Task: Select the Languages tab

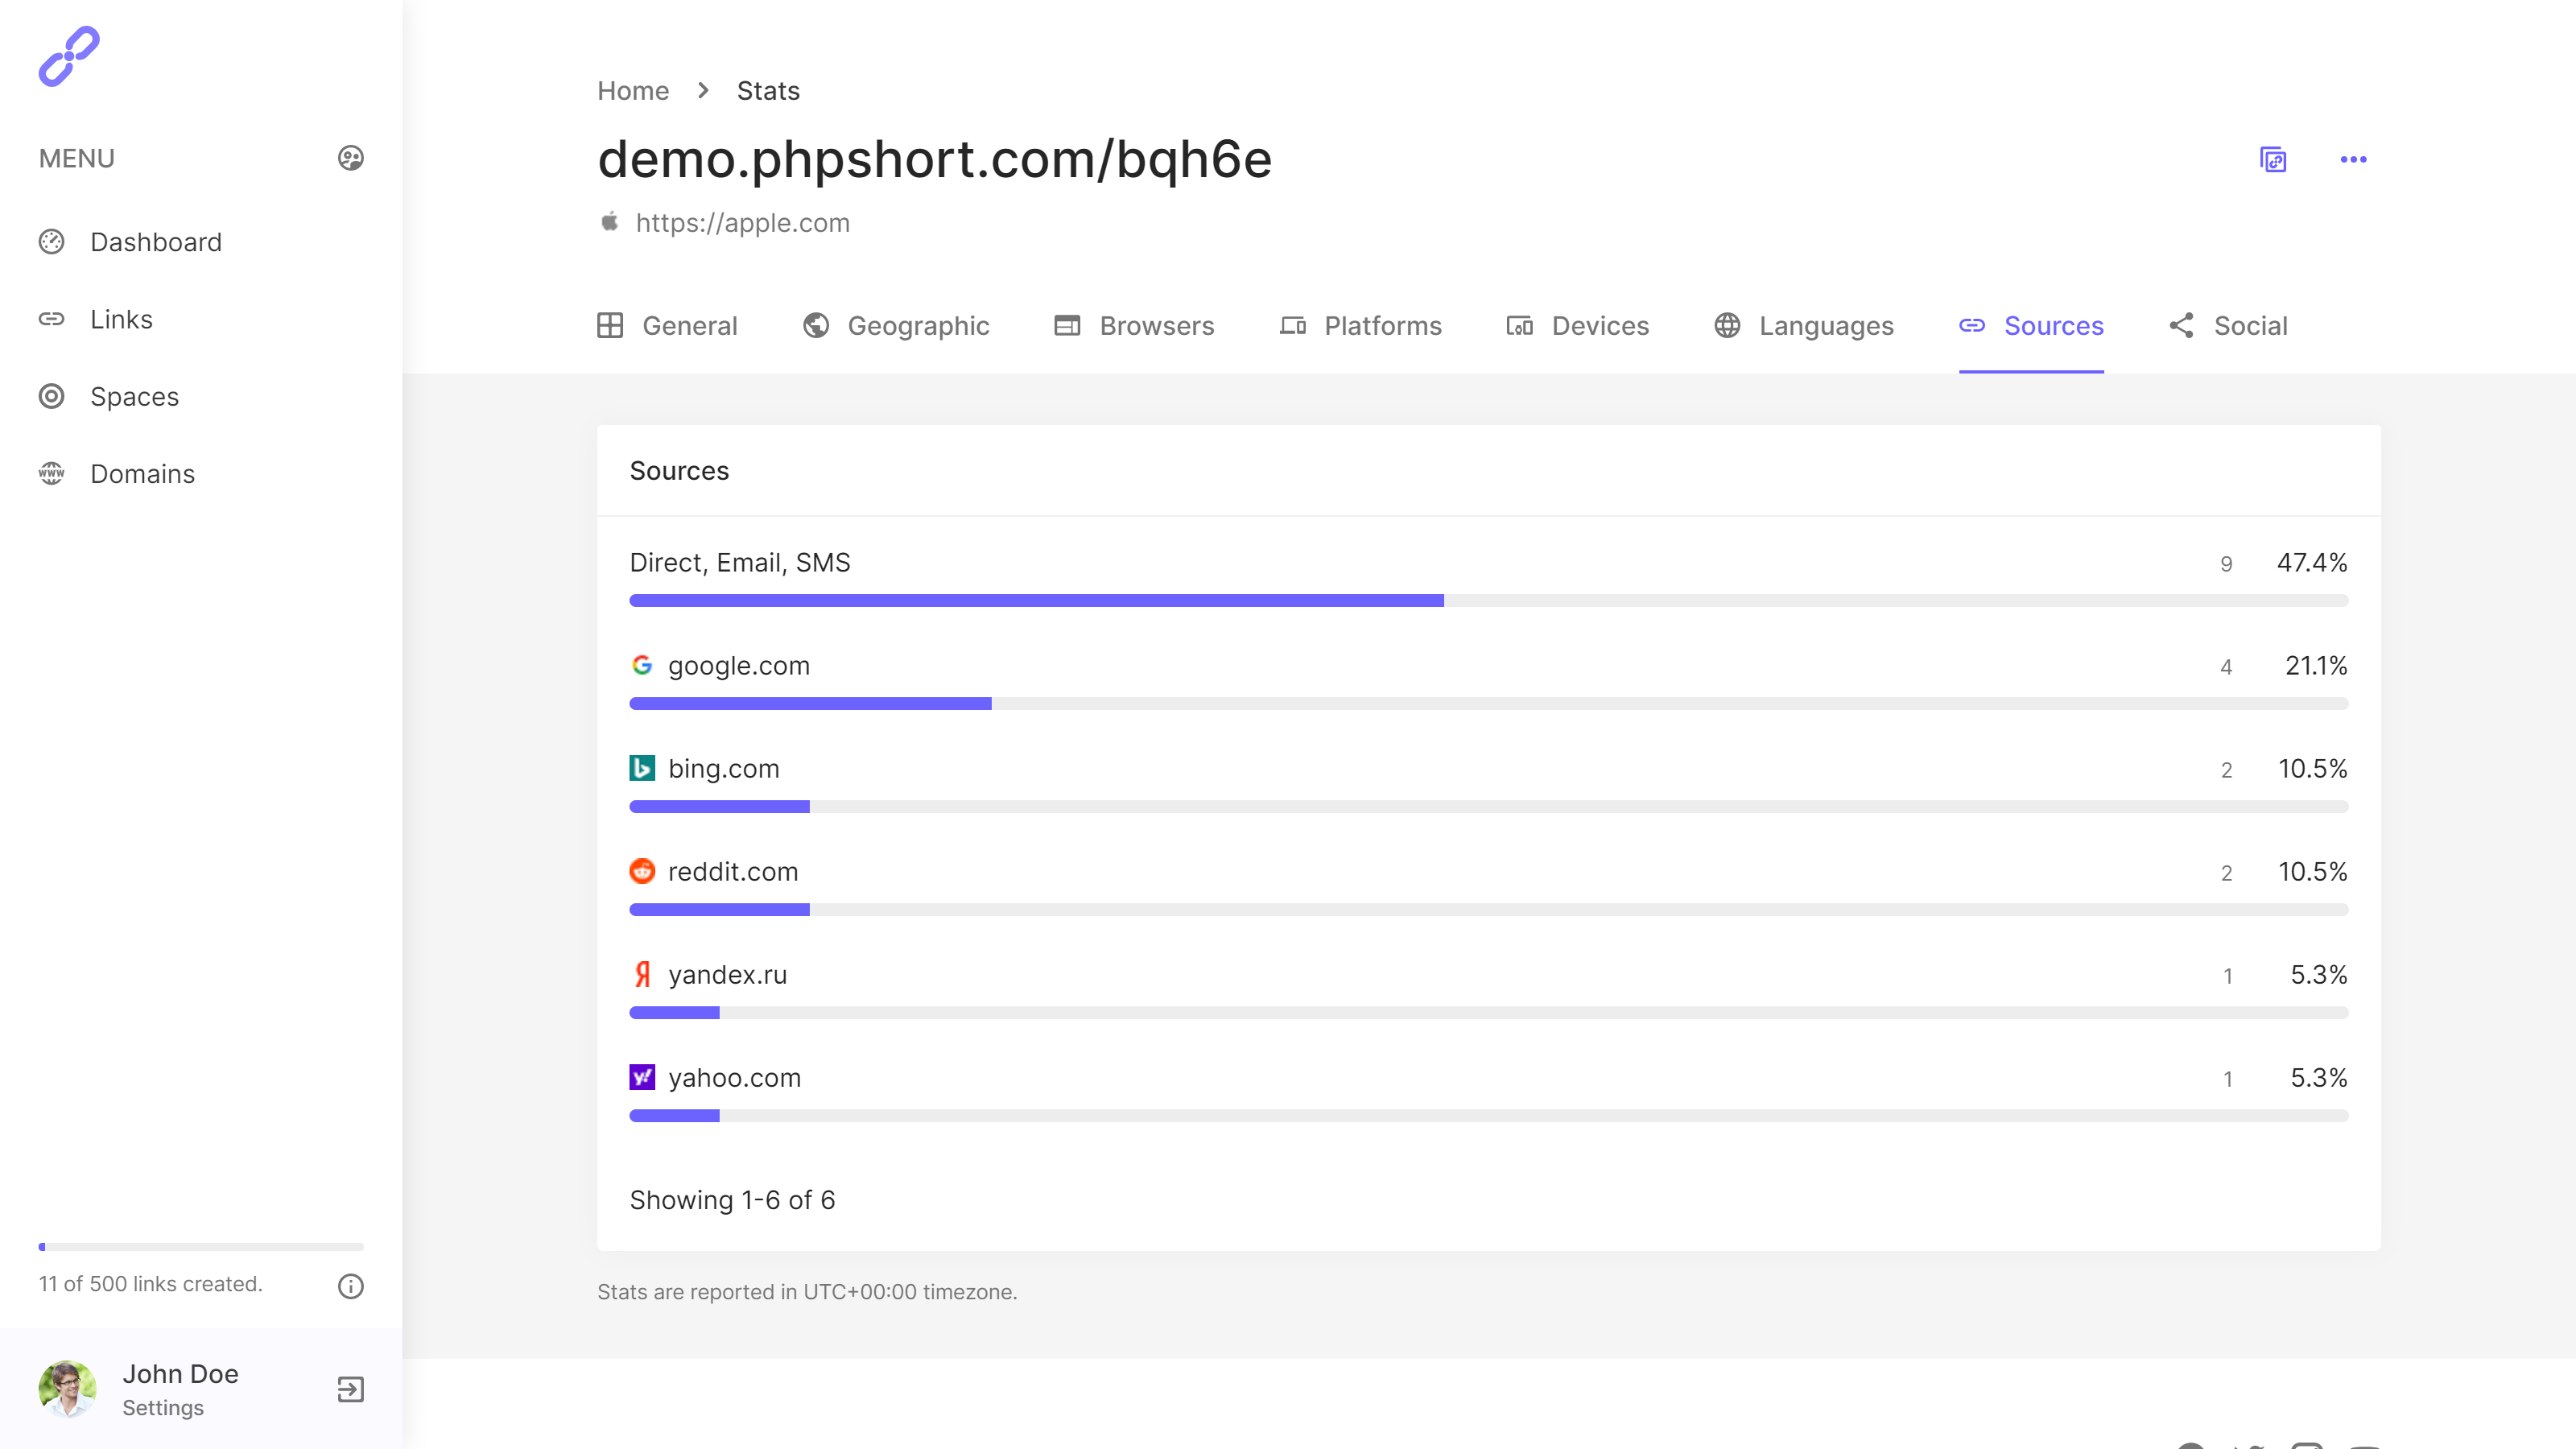Action: click(1804, 326)
